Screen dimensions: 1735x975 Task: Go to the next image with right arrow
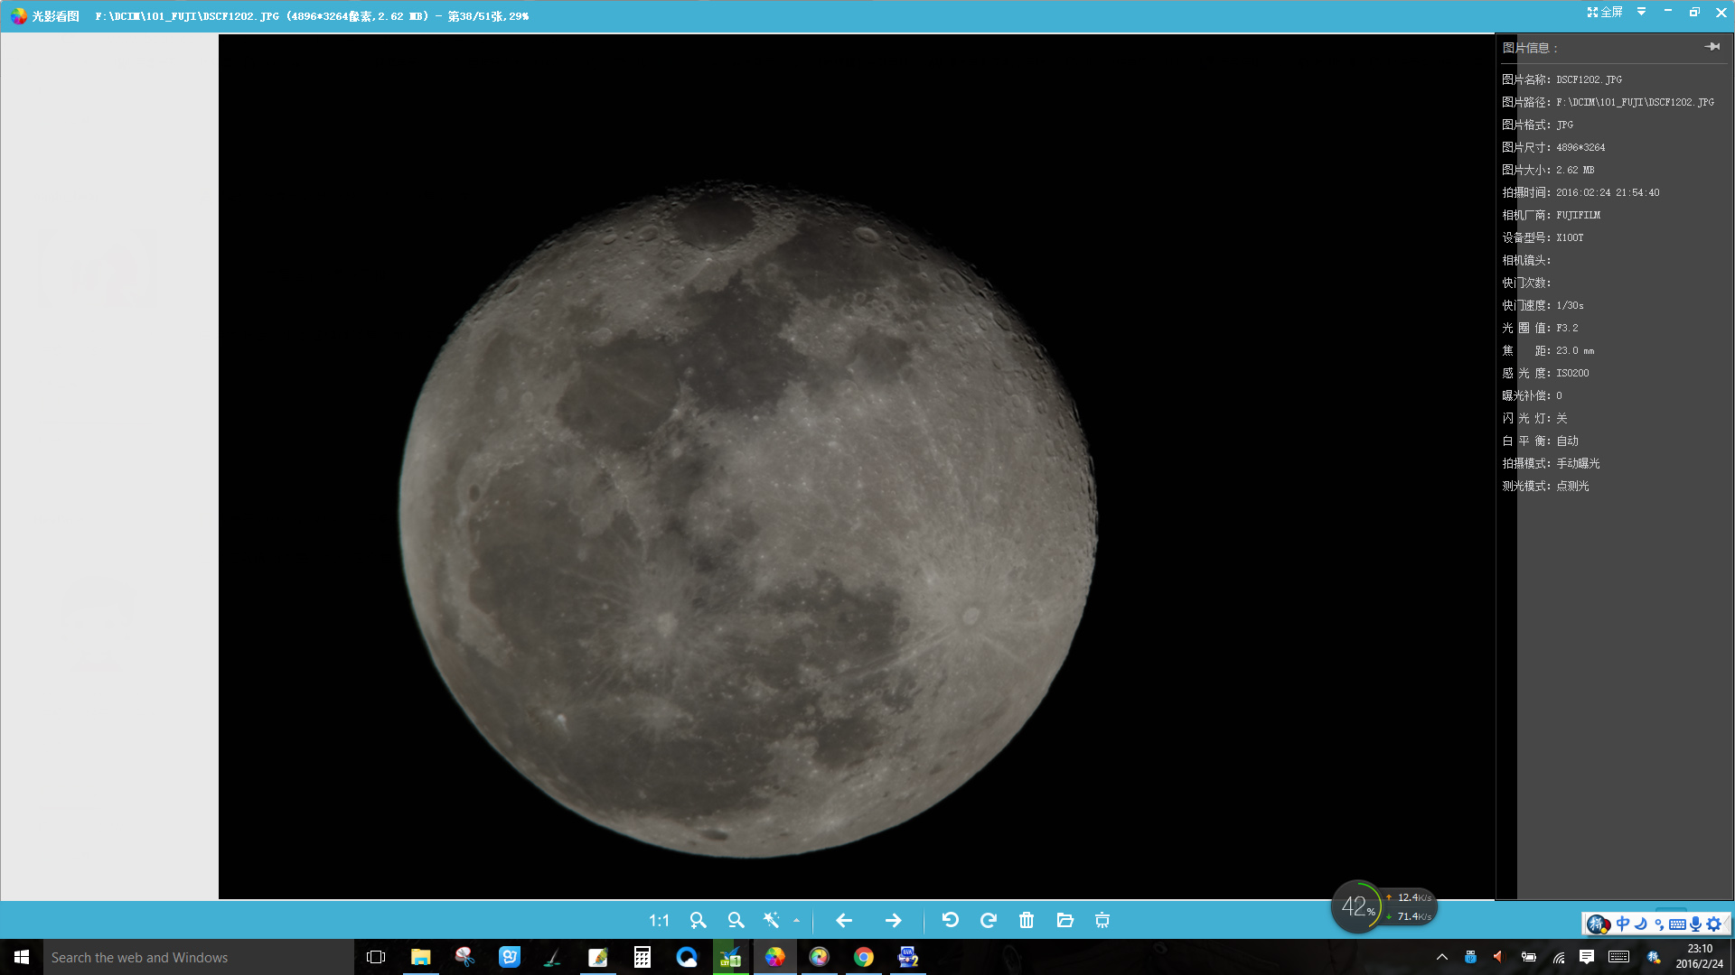click(893, 920)
